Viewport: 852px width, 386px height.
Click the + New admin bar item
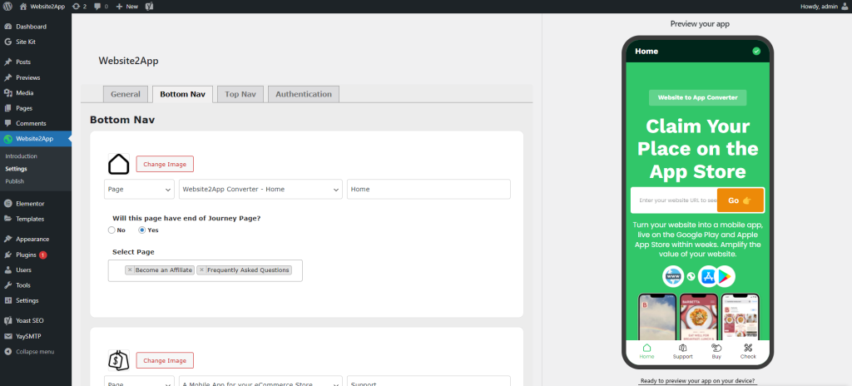[127, 7]
